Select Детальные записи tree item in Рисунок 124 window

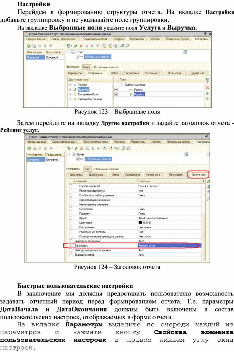pos(98,159)
